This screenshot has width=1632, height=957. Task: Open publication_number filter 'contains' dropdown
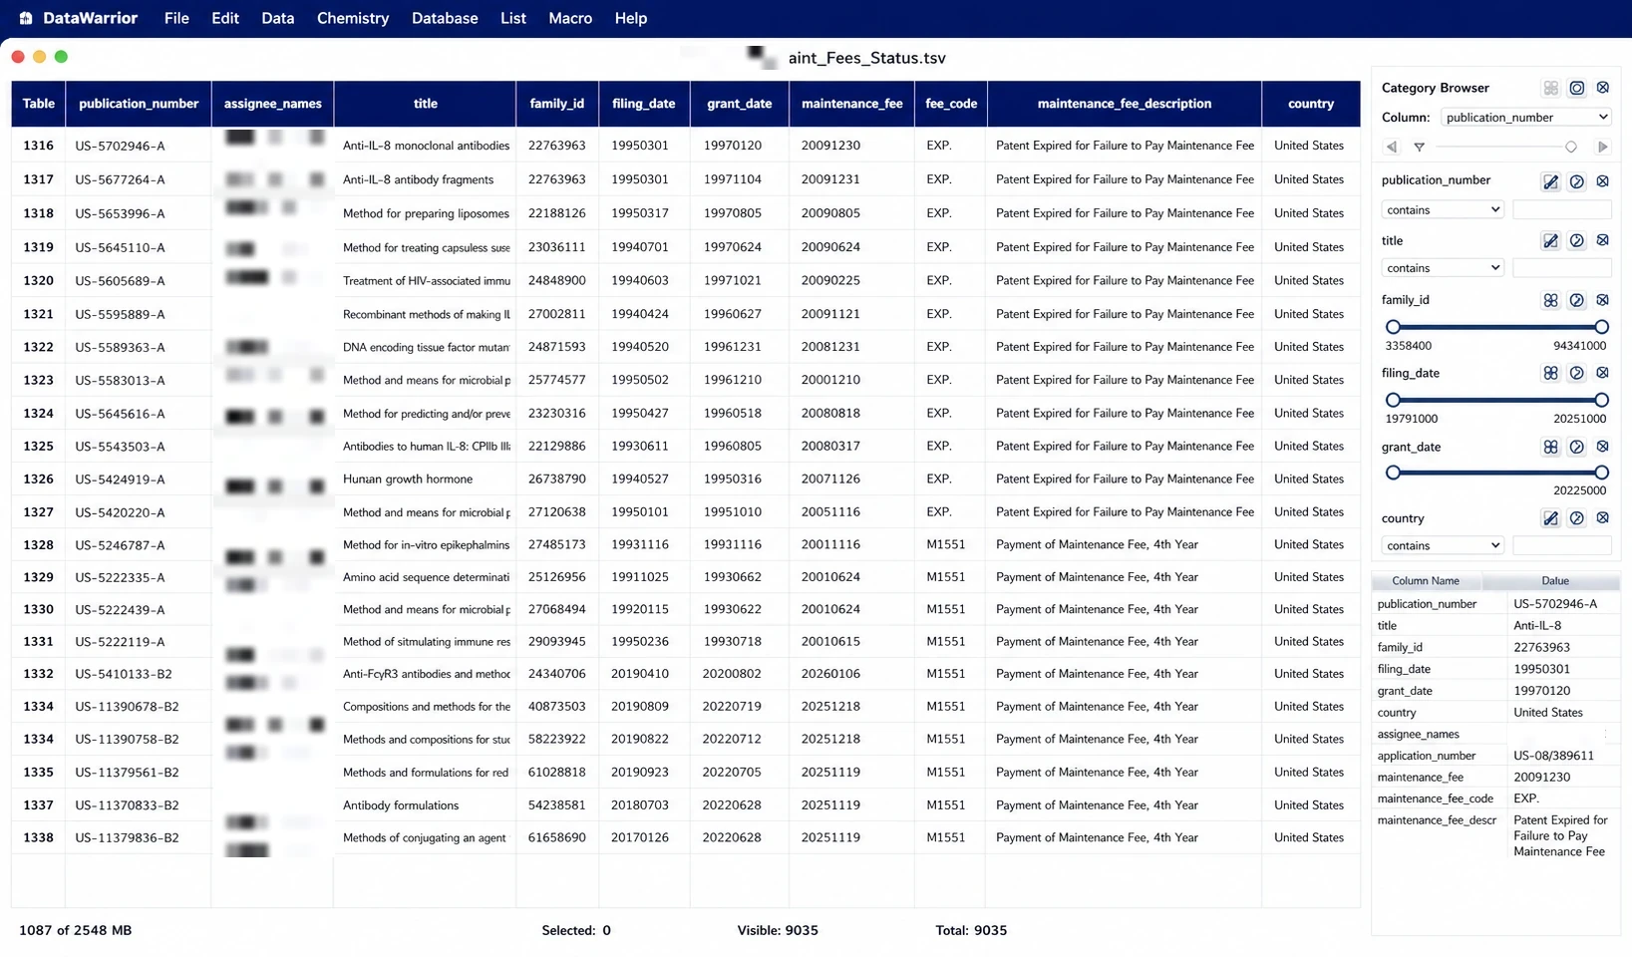1442,210
